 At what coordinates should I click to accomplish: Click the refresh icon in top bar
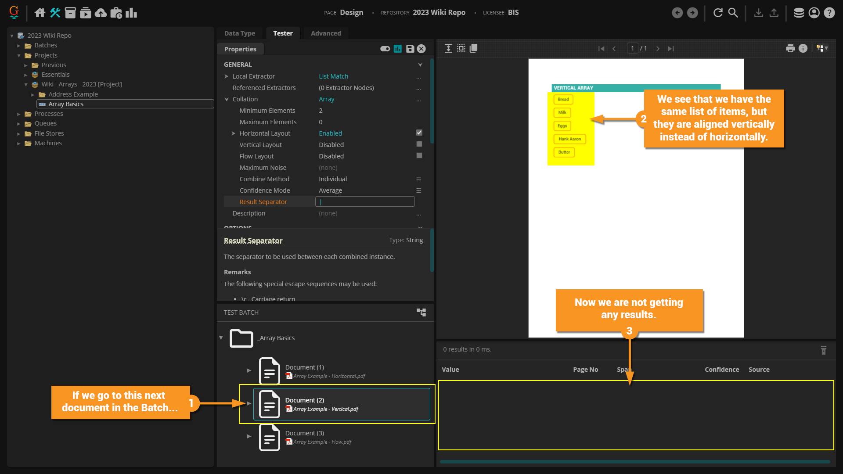[x=718, y=13]
